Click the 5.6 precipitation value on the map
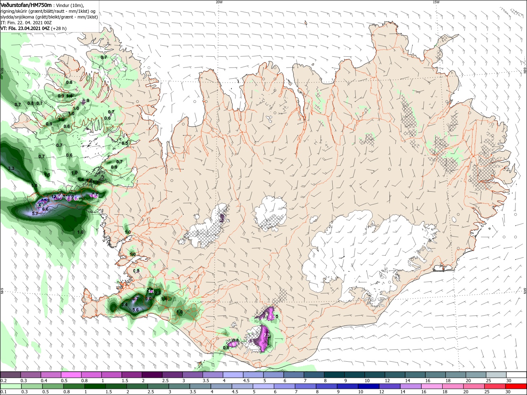This screenshot has height=395, width=527. pos(135,309)
